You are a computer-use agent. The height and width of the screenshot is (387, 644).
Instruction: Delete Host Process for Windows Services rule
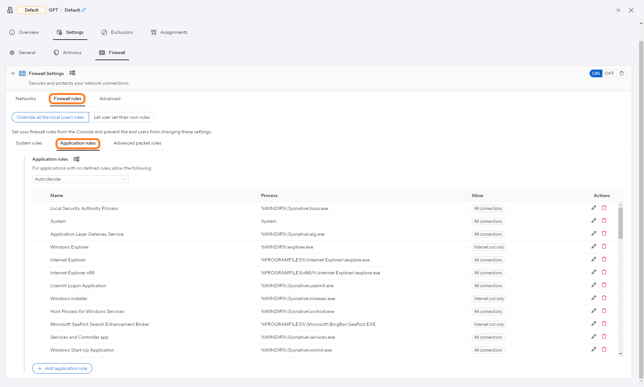point(604,311)
